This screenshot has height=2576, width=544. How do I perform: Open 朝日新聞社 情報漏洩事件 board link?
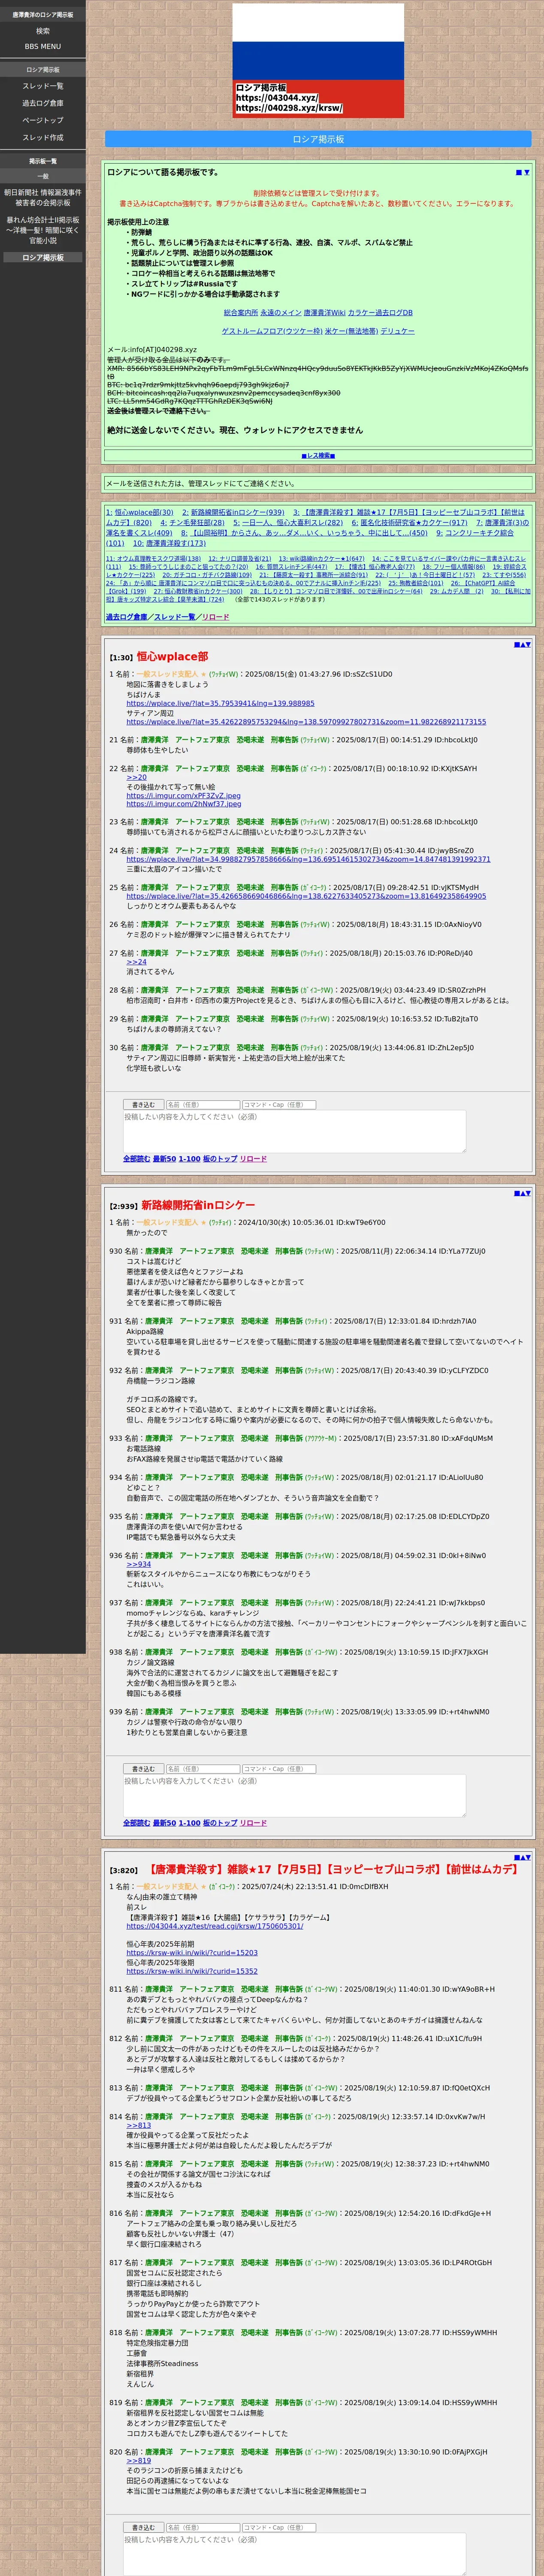43,197
